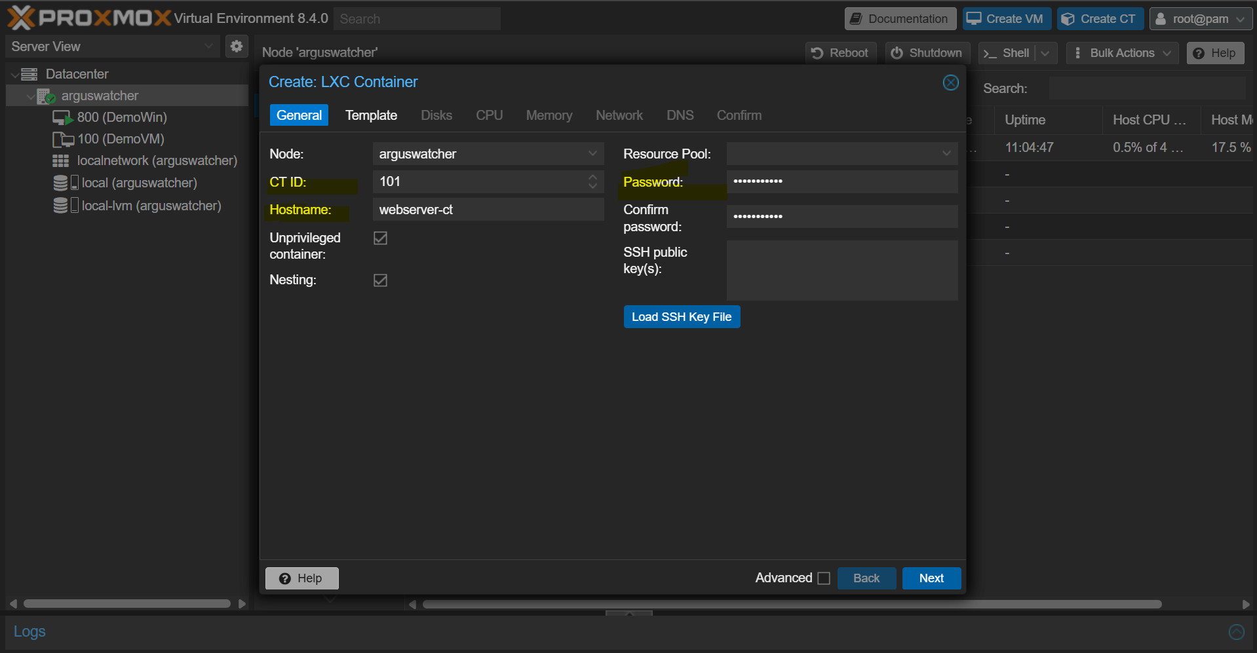Collapse the arguswatcher tree node
The height and width of the screenshot is (653, 1257).
pyautogui.click(x=30, y=96)
